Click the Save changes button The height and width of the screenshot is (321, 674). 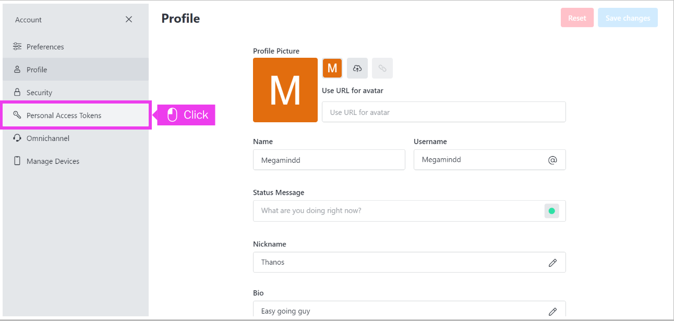pyautogui.click(x=628, y=18)
